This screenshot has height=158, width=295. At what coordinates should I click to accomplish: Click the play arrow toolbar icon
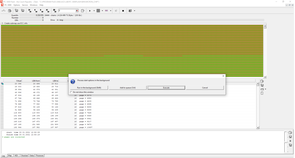[x=90, y=11]
